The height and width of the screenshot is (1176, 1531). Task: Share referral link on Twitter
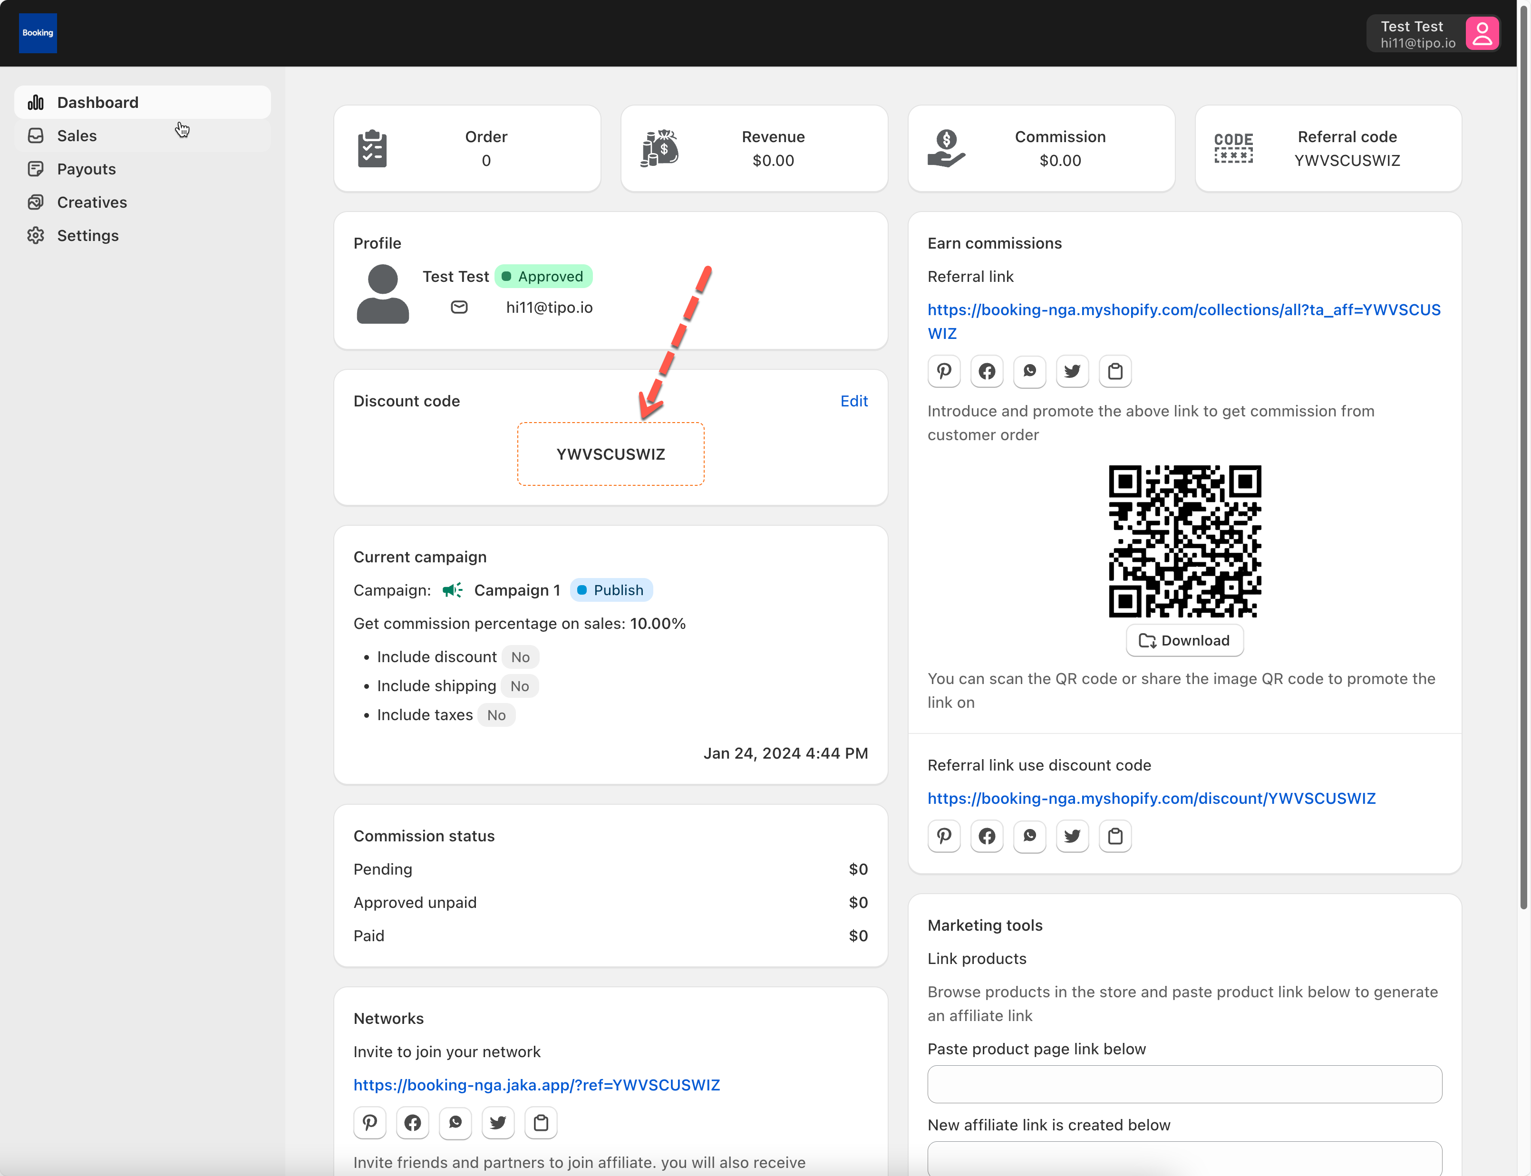(x=1072, y=371)
